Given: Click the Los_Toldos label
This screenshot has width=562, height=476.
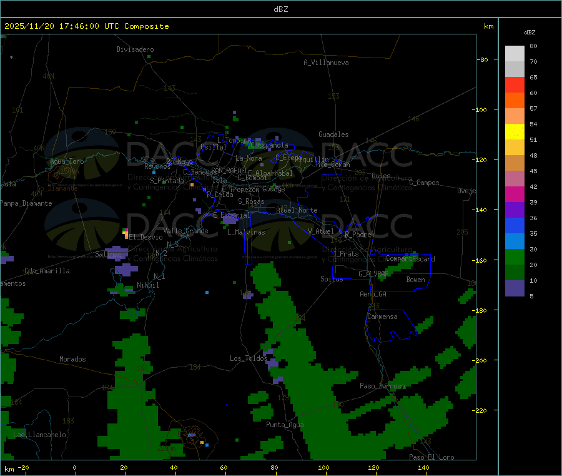Looking at the screenshot, I should [x=249, y=358].
